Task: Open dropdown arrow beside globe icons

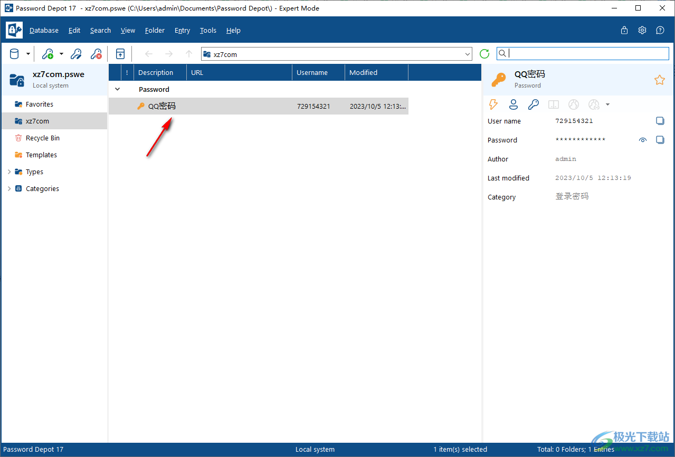Action: (x=607, y=104)
